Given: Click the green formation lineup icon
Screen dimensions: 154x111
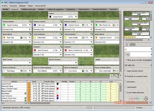Looking at the screenshot, I should tap(141, 98).
